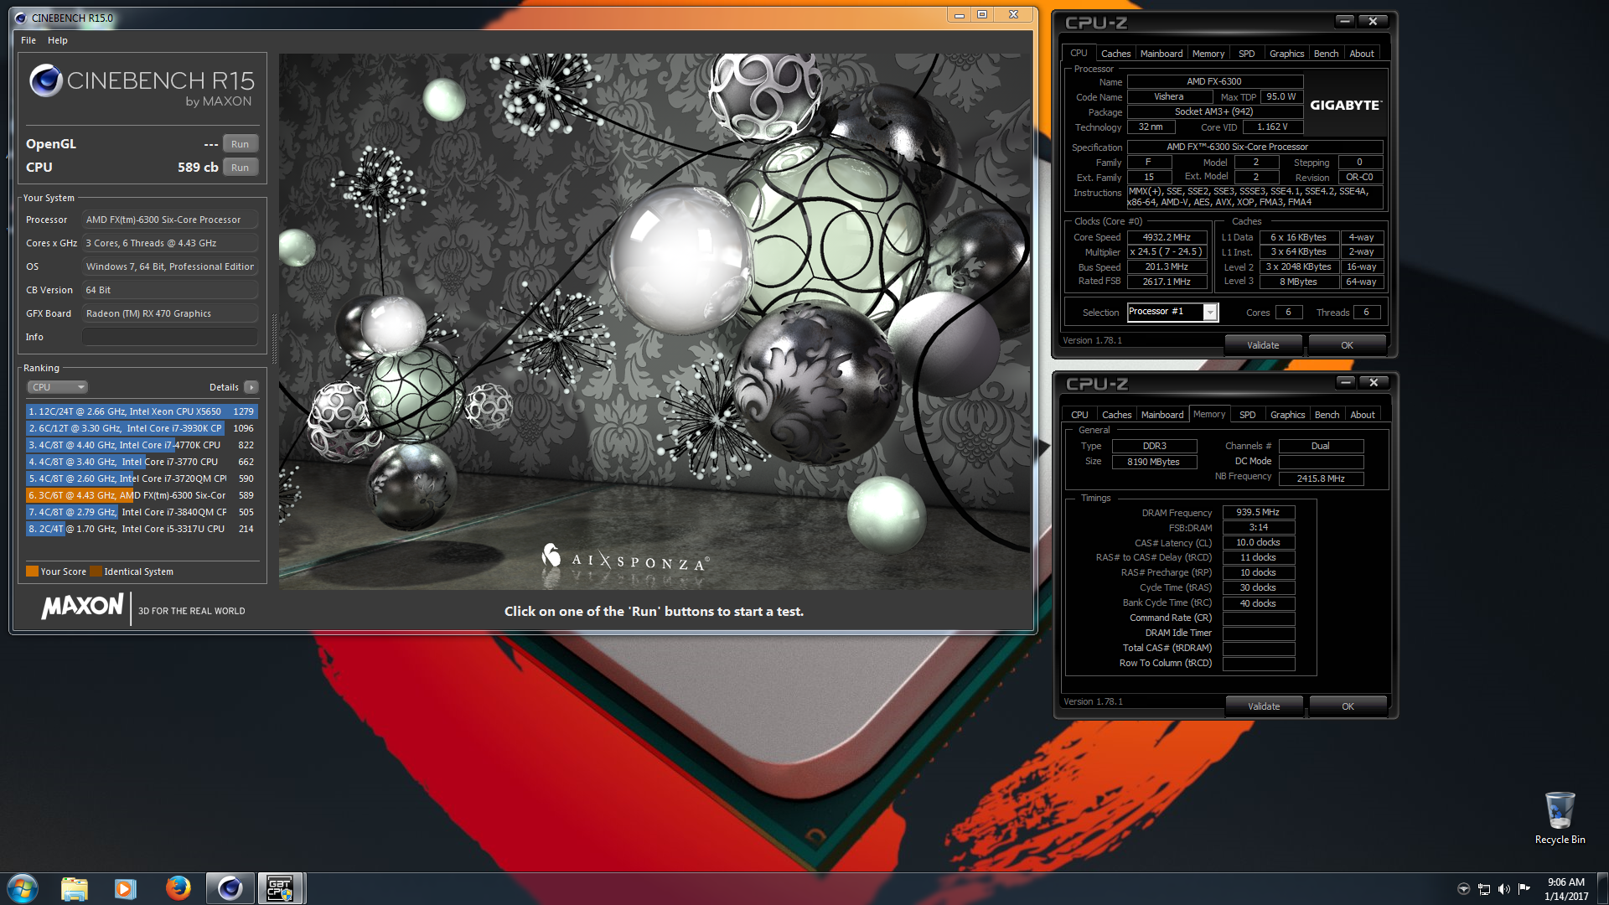Open the File menu in Cinebench
The image size is (1609, 905).
pos(28,40)
